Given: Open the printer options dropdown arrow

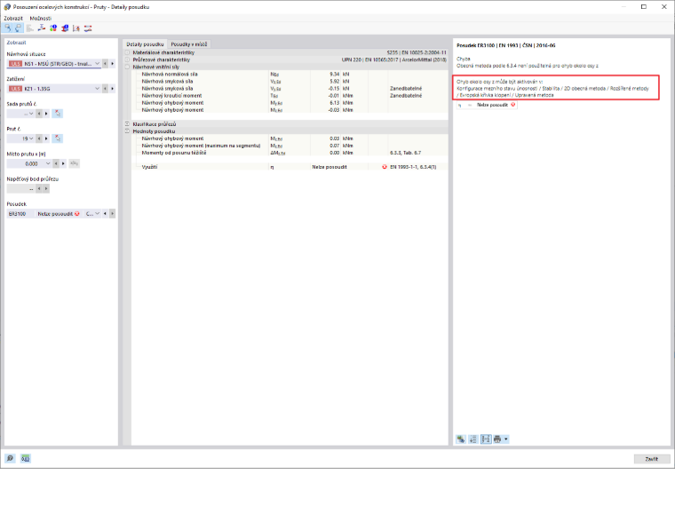Looking at the screenshot, I should pos(506,439).
